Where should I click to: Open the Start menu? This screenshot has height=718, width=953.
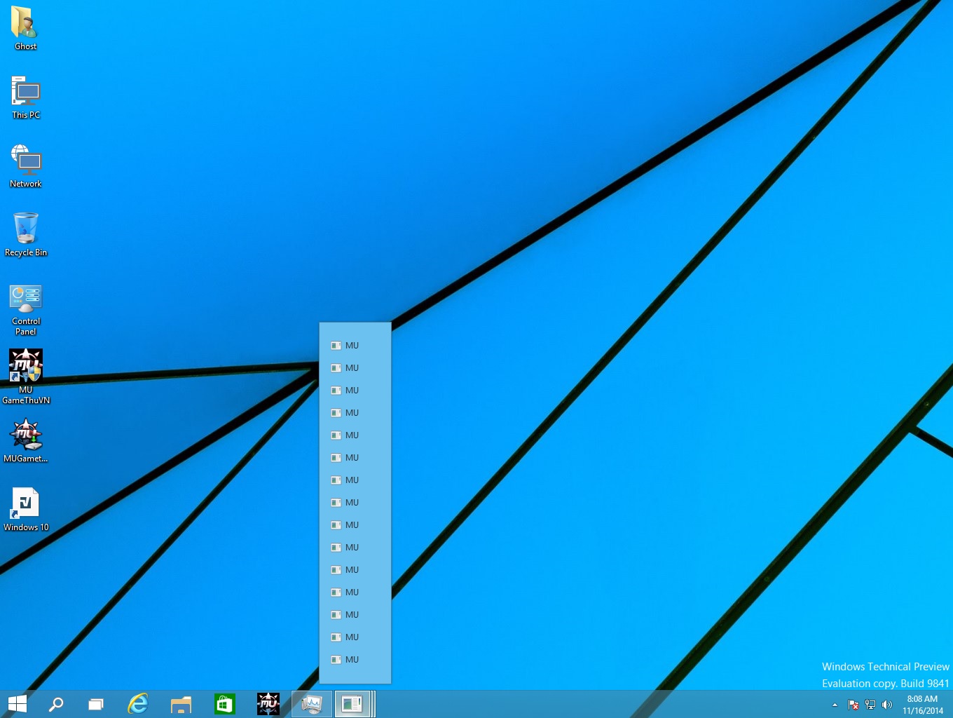(x=17, y=704)
